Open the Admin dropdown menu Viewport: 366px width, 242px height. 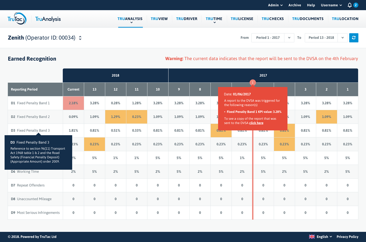coord(275,5)
